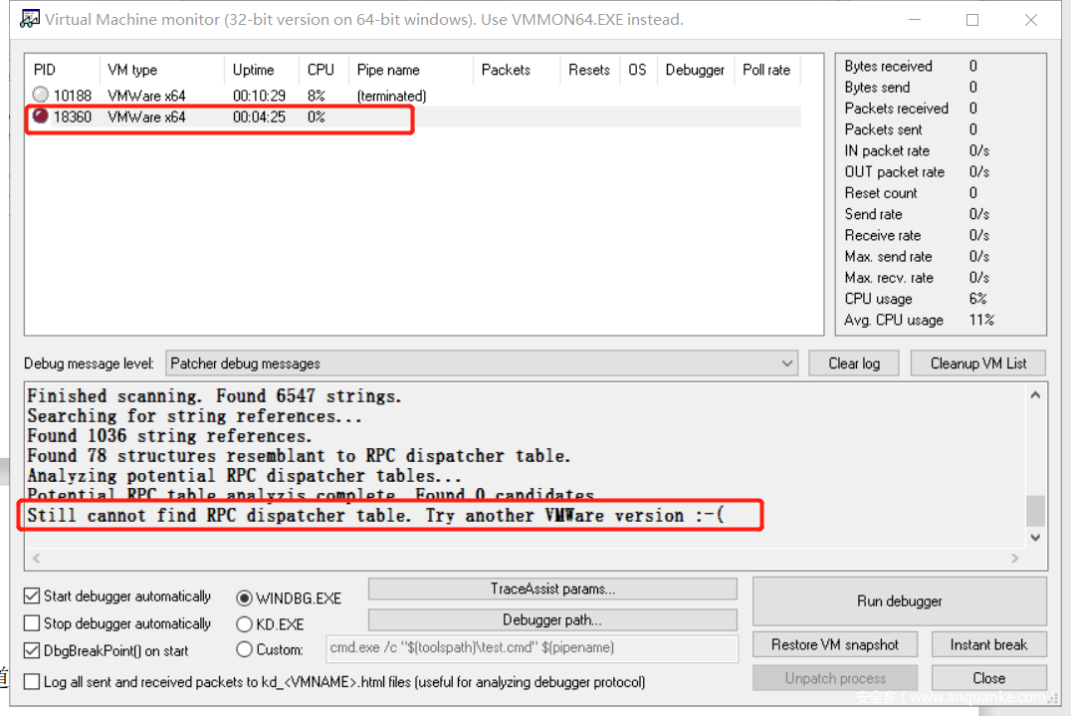Screen dimensions: 1071x716
Task: Click the Cleanup VM List button
Action: pos(977,363)
